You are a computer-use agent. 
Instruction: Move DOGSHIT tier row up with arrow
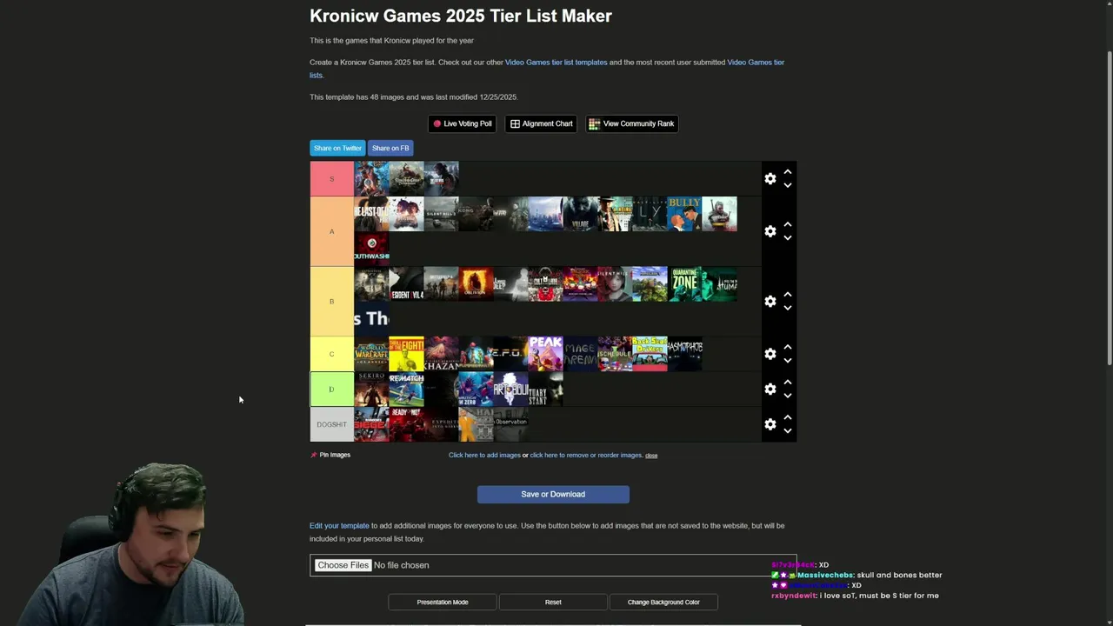click(x=787, y=418)
